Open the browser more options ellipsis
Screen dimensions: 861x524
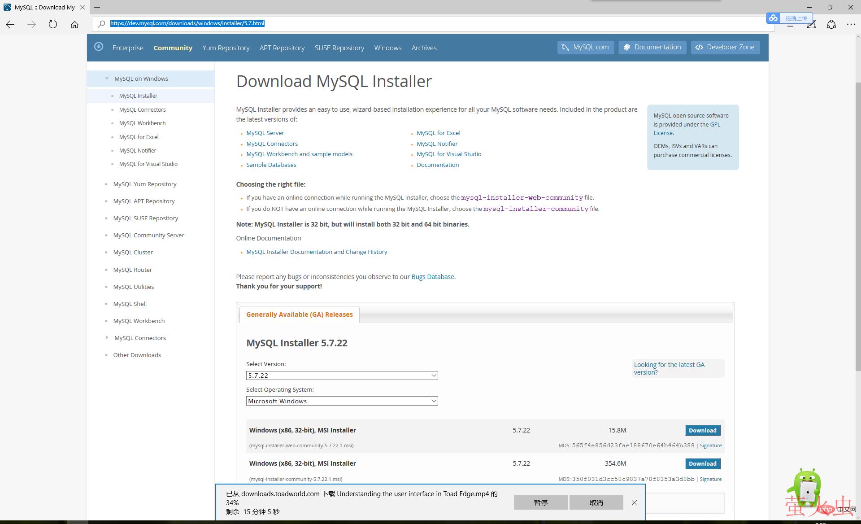coord(851,24)
